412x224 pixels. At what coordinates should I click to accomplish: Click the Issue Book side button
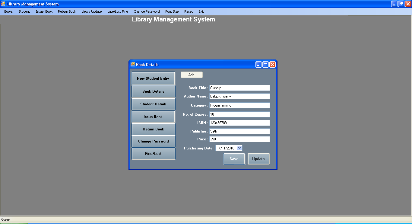pos(153,117)
